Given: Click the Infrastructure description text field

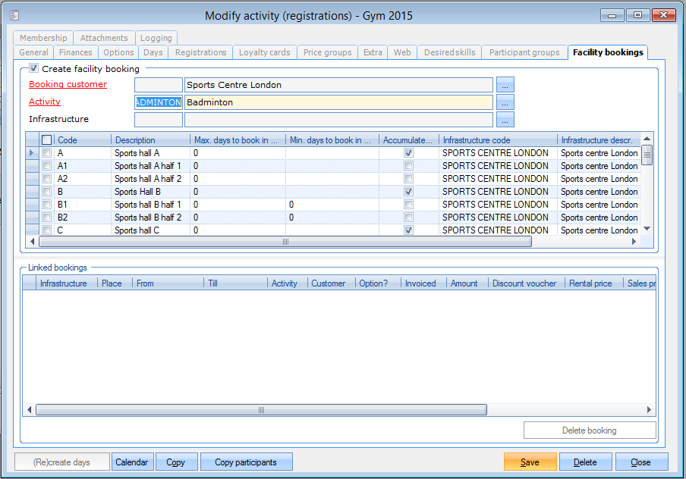Looking at the screenshot, I should (x=338, y=120).
